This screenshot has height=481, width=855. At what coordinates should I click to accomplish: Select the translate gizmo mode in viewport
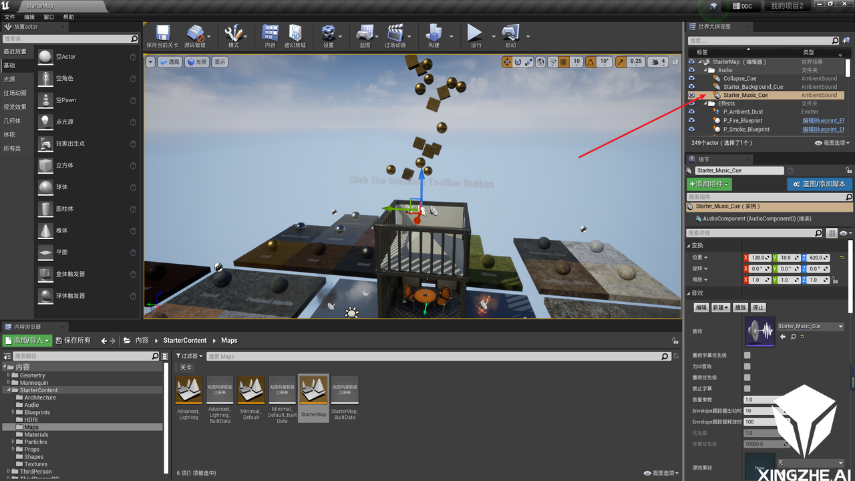[x=507, y=61]
